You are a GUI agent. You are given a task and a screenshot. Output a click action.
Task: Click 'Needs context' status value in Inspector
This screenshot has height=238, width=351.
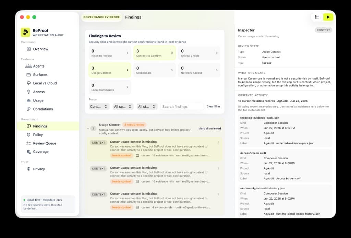pyautogui.click(x=271, y=57)
